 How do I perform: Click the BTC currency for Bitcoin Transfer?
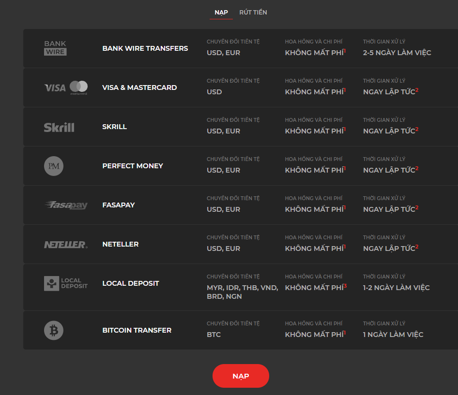tap(214, 335)
